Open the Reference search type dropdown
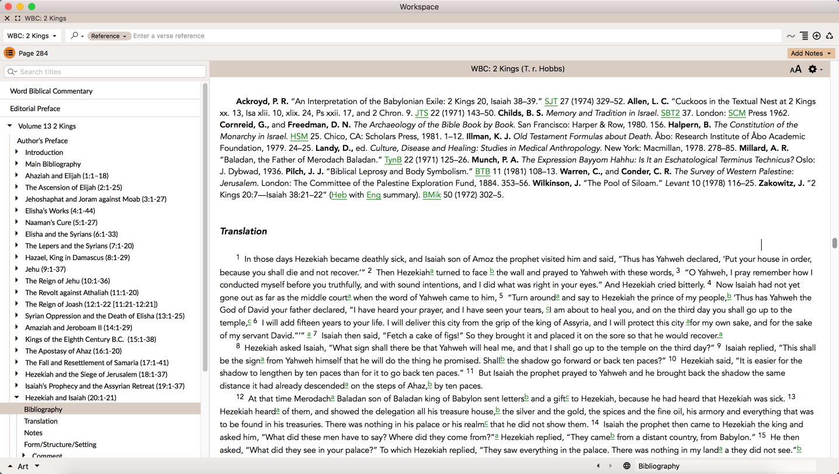The image size is (839, 474). pyautogui.click(x=109, y=36)
